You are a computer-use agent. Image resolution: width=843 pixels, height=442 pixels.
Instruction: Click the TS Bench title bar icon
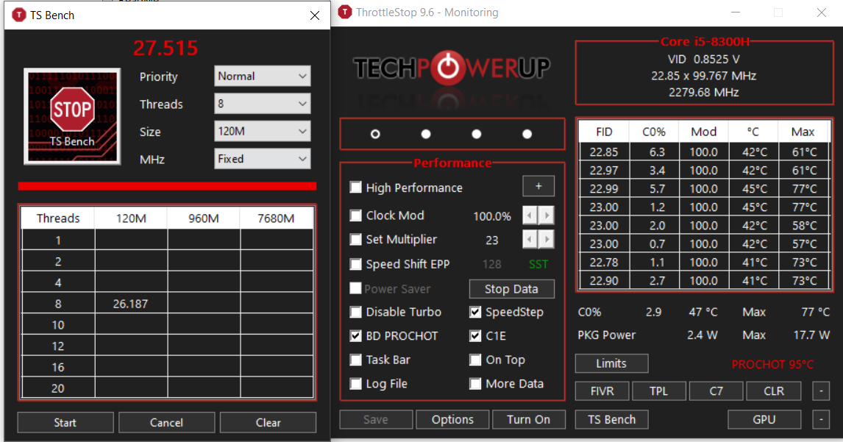(19, 15)
